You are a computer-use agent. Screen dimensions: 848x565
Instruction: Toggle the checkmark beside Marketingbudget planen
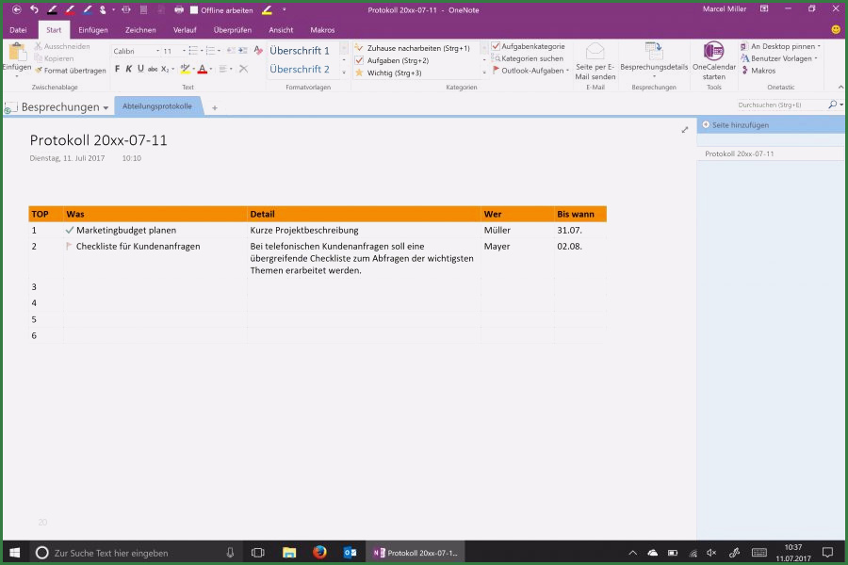[70, 229]
